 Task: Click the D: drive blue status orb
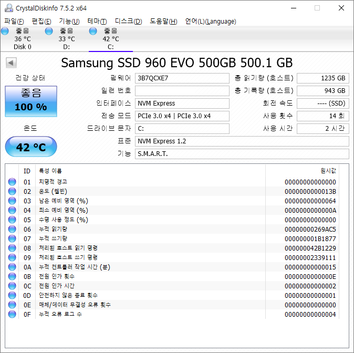pos(49,31)
